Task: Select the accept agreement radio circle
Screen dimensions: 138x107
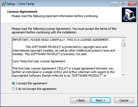Action: [x=13, y=83]
